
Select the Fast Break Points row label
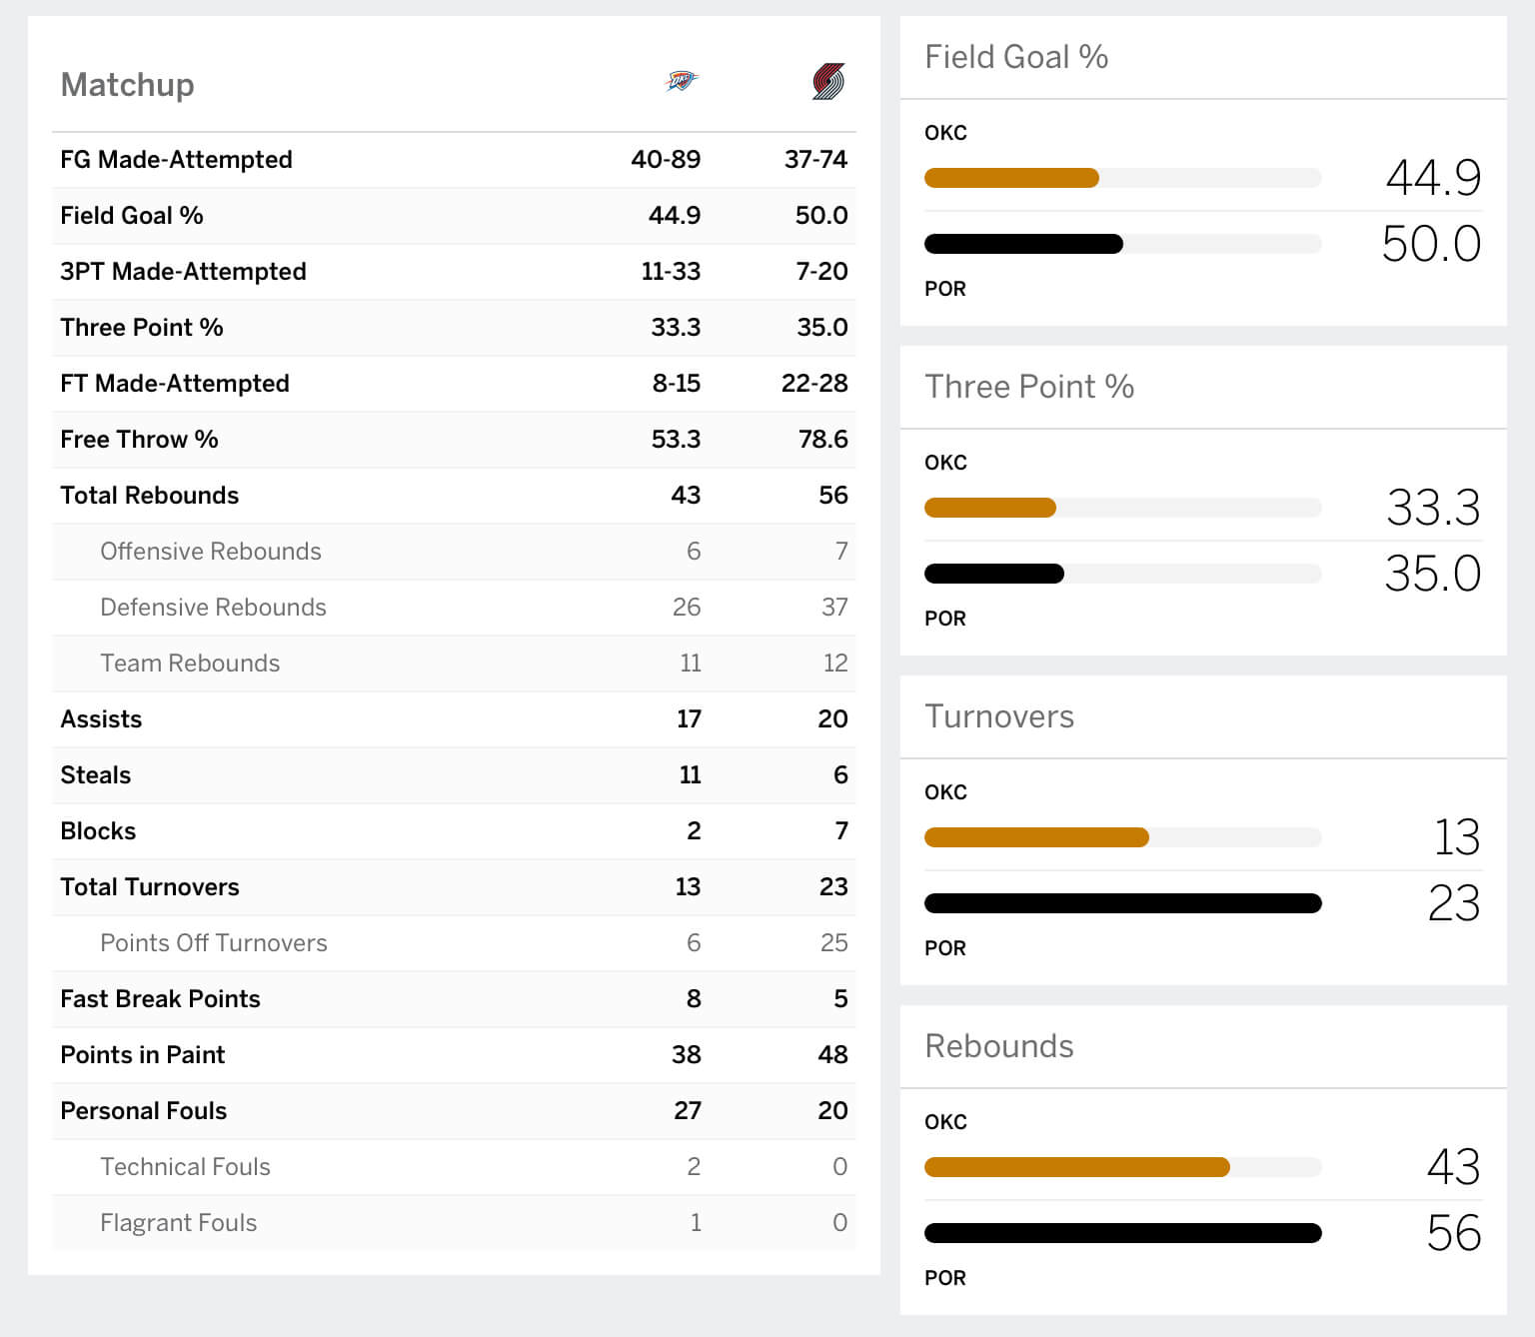point(160,999)
